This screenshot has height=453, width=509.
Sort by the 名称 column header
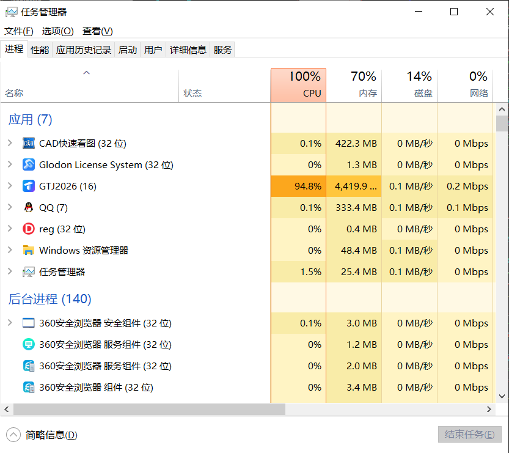click(x=89, y=85)
